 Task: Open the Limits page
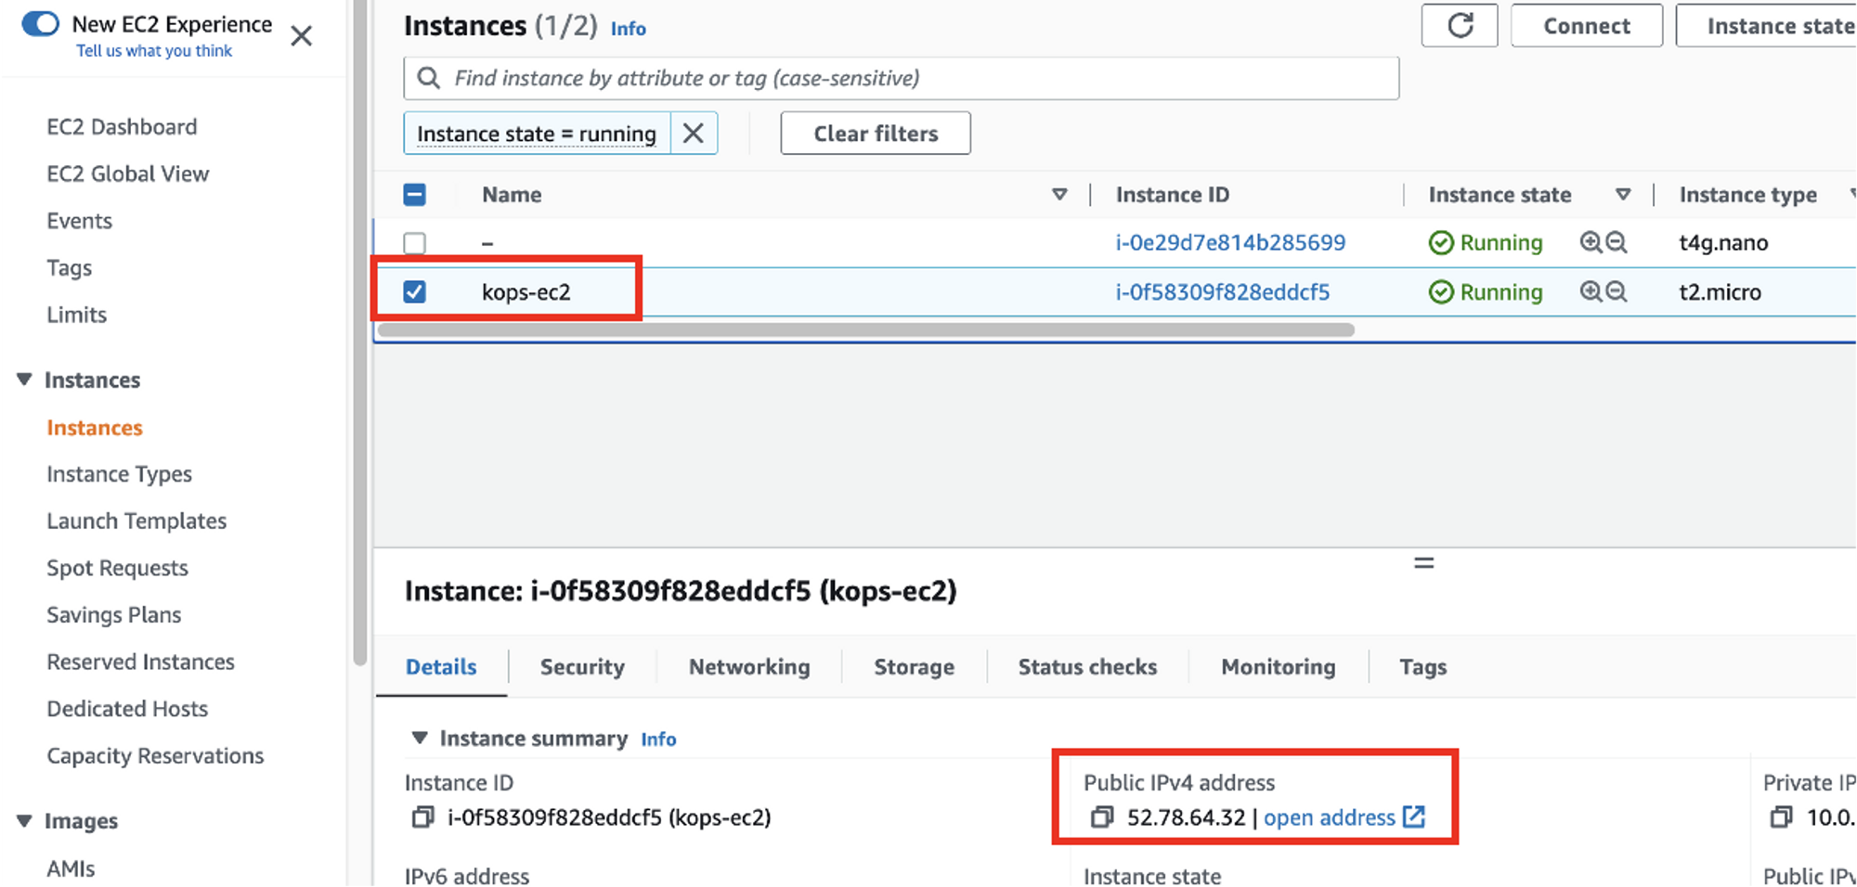(x=76, y=315)
